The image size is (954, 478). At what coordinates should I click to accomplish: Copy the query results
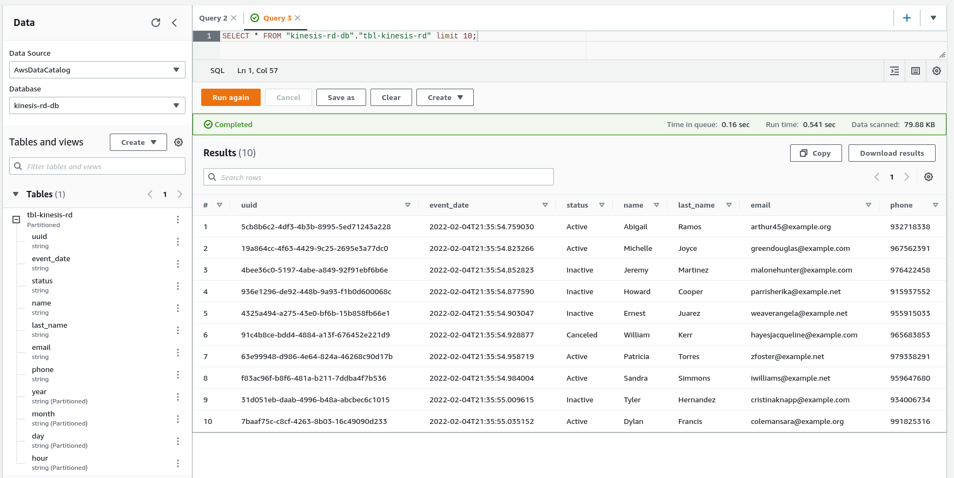pos(816,153)
